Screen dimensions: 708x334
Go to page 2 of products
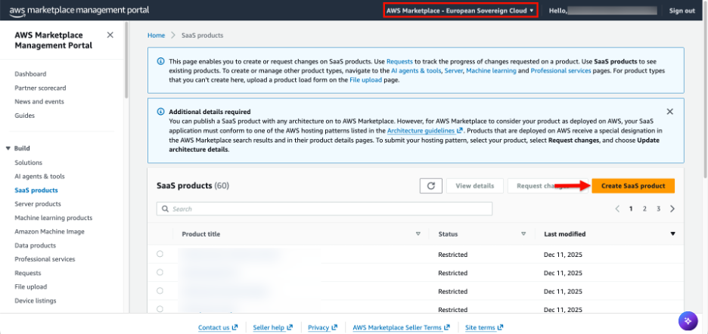(644, 209)
